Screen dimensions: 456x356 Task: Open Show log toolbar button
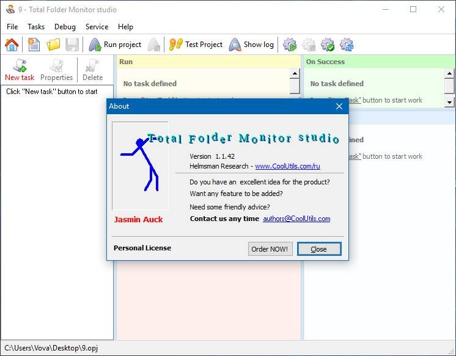251,45
